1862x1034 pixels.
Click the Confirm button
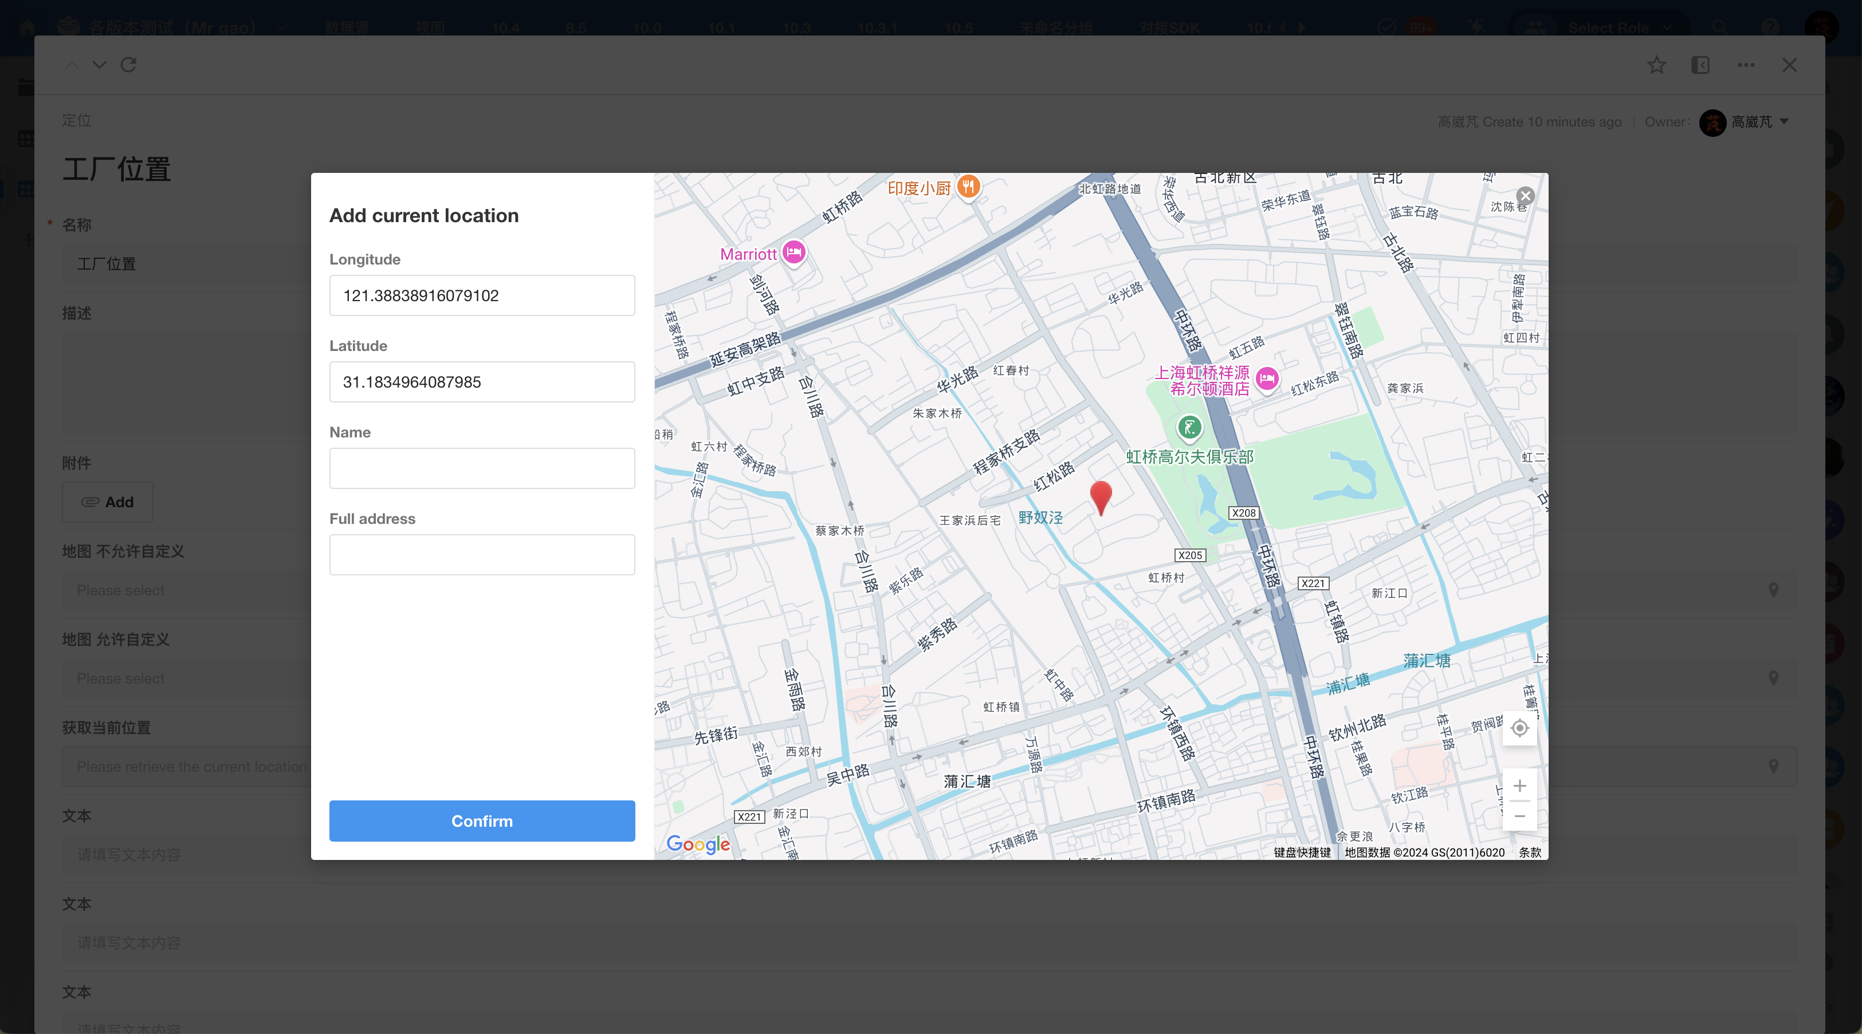(482, 821)
